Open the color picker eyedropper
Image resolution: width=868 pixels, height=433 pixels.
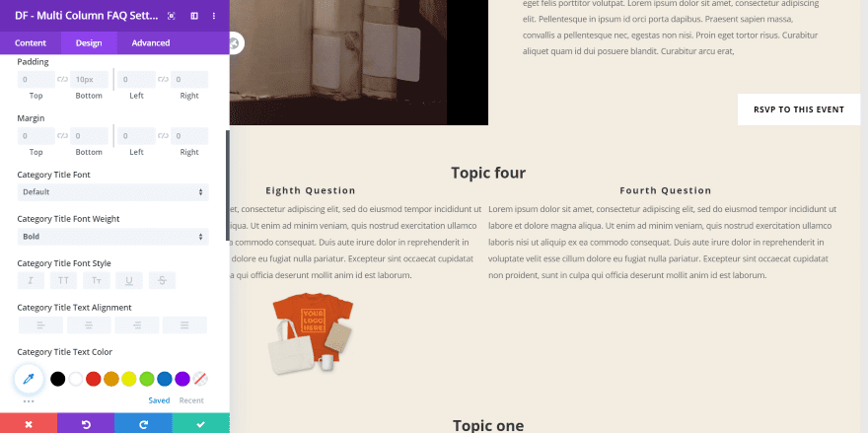coord(29,379)
